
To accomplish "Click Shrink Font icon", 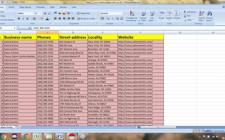I will pos(49,13).
